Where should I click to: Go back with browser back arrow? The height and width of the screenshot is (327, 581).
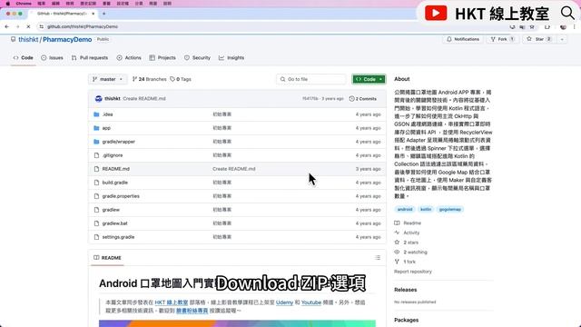tap(6, 26)
